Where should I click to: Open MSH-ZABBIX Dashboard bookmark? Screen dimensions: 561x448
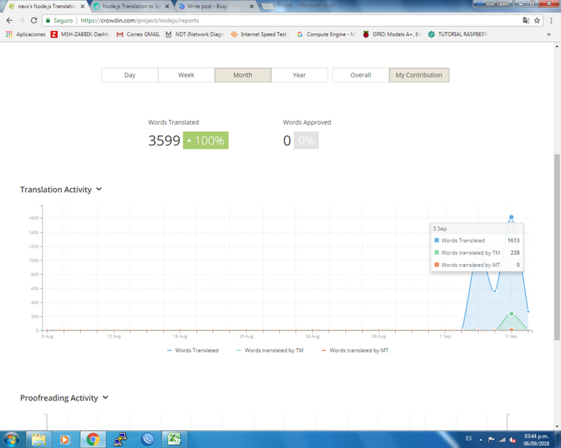pyautogui.click(x=80, y=34)
